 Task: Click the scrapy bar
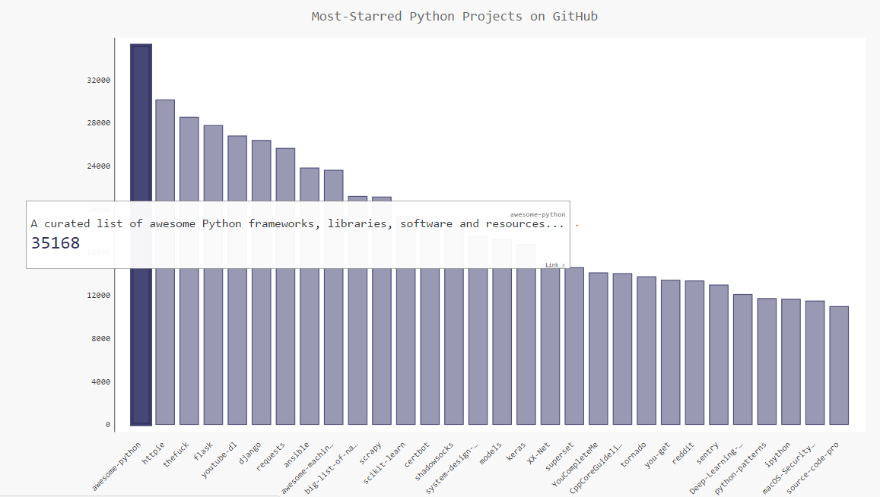(382, 311)
